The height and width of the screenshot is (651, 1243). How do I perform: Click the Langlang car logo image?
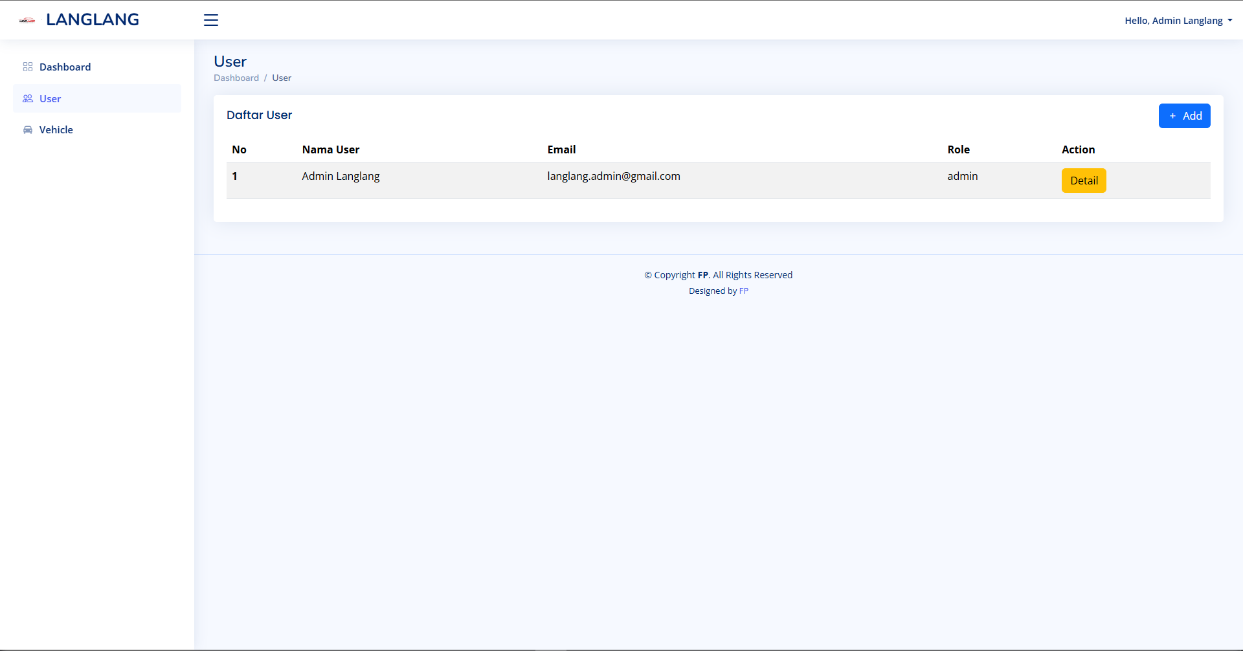27,21
